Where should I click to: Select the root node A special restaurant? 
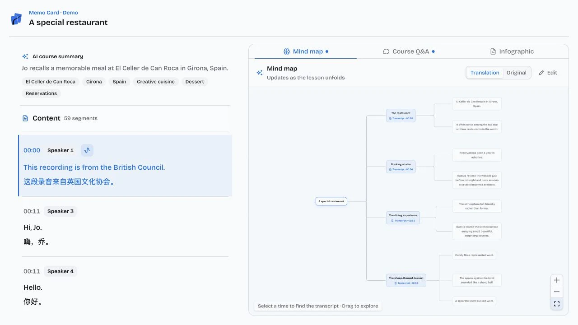click(331, 201)
